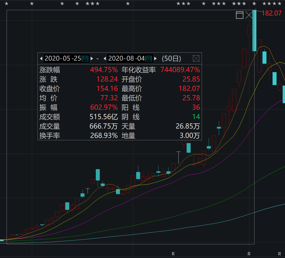This screenshot has width=285, height=258.
Task: Step end date 2020-08-04 forward
Action: [155, 58]
